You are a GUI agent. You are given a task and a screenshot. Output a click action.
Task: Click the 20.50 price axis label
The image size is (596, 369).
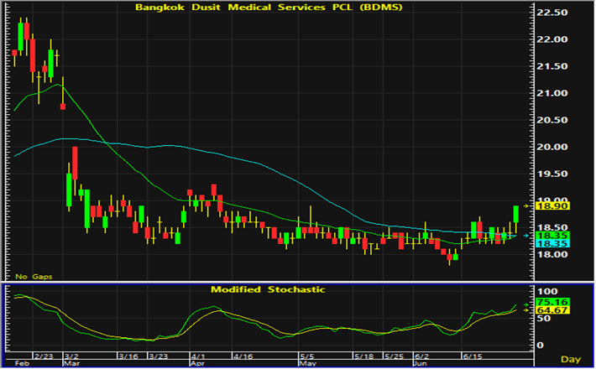click(x=552, y=120)
